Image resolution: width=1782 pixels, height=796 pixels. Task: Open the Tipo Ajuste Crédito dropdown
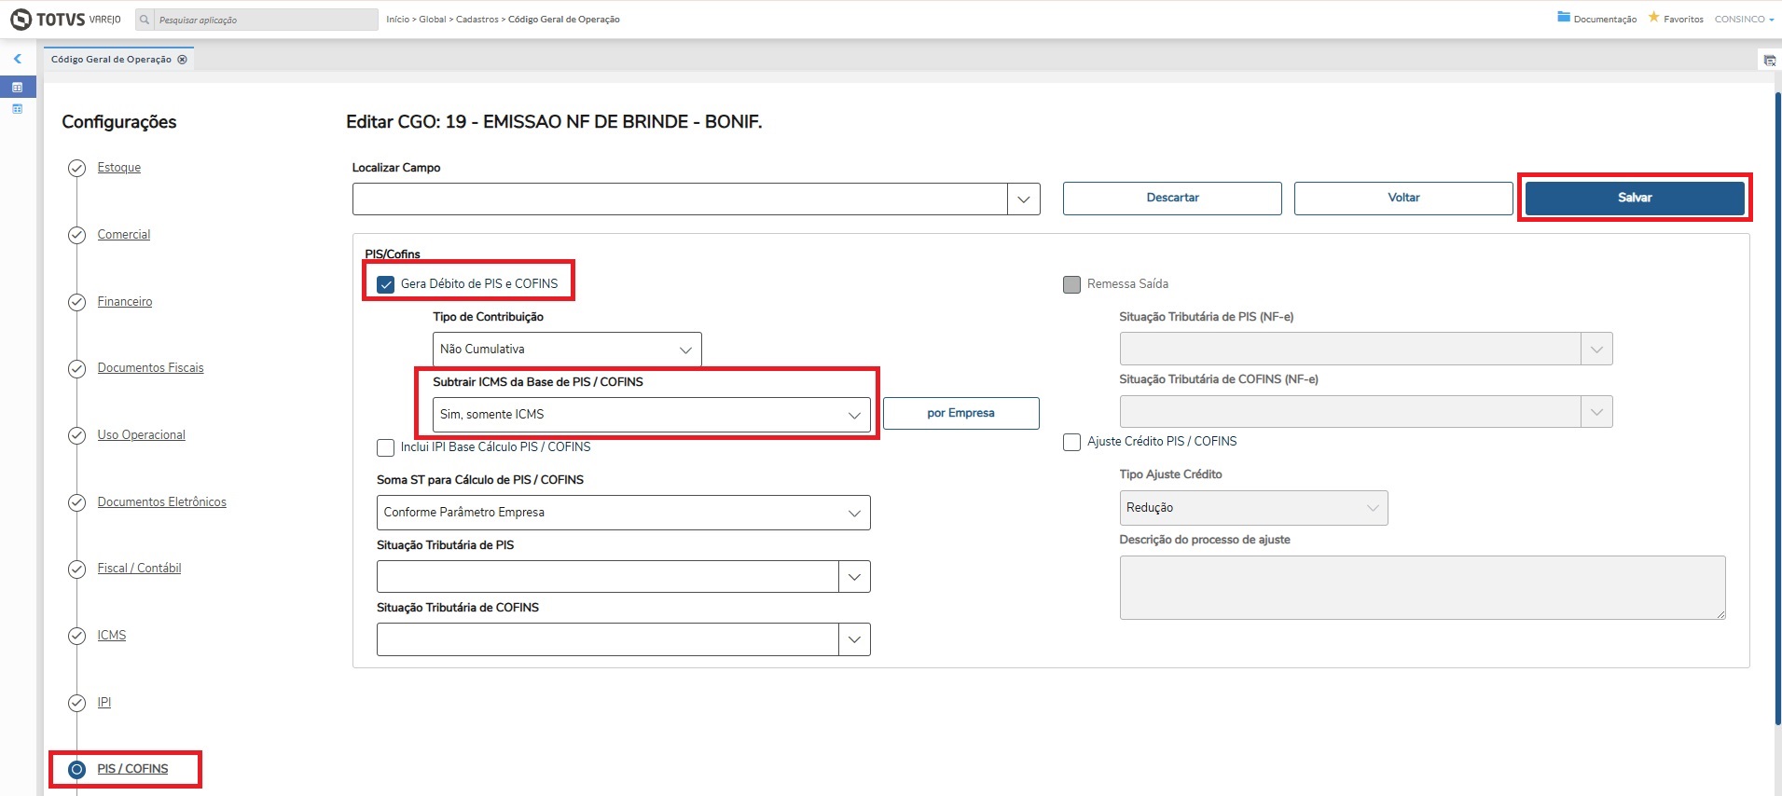(x=1253, y=508)
